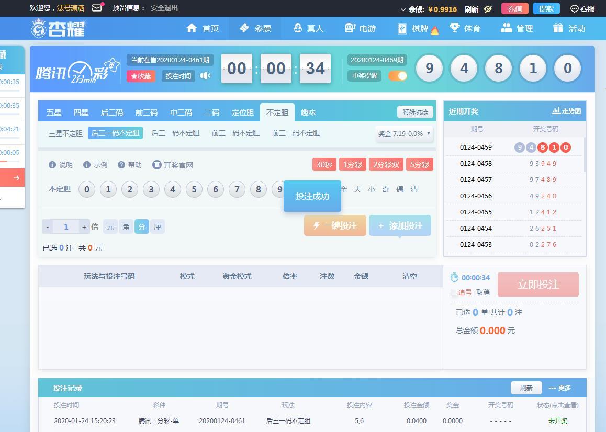The image size is (606, 432).
Task: Increase multiplier with plus button
Action: click(x=84, y=227)
